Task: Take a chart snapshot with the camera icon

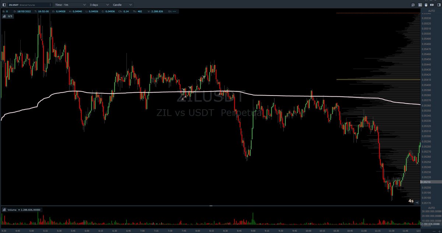Action: (x=432, y=5)
